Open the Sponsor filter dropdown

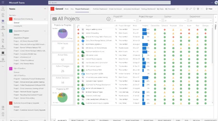point(175,20)
